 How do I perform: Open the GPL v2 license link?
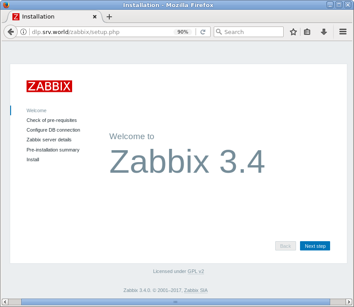tap(196, 271)
